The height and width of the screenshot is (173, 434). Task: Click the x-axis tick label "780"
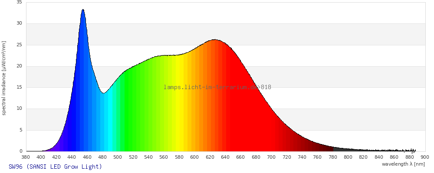coord(333,157)
